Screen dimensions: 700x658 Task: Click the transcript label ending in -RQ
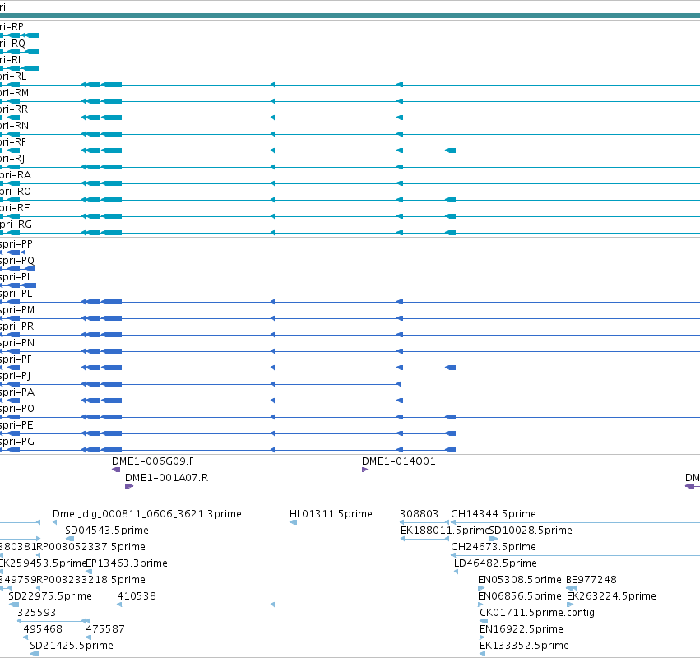pyautogui.click(x=12, y=44)
